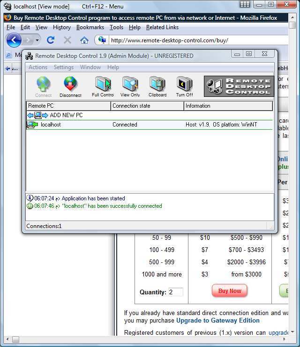Click the ADD NEW PC computer icon
This screenshot has height=347, width=300.
click(x=37, y=115)
